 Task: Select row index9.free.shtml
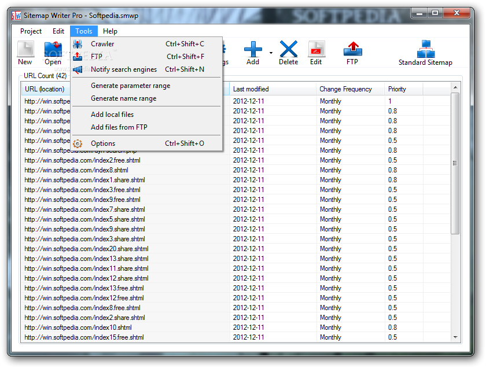point(235,200)
